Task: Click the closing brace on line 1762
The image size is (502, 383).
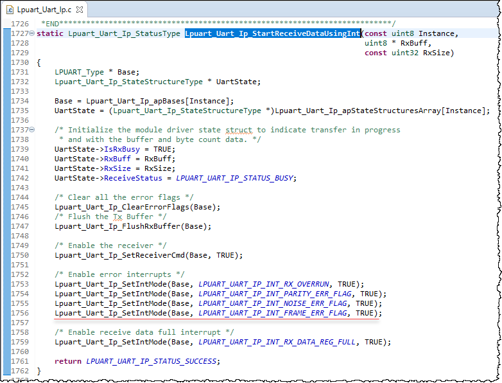Action: click(39, 371)
